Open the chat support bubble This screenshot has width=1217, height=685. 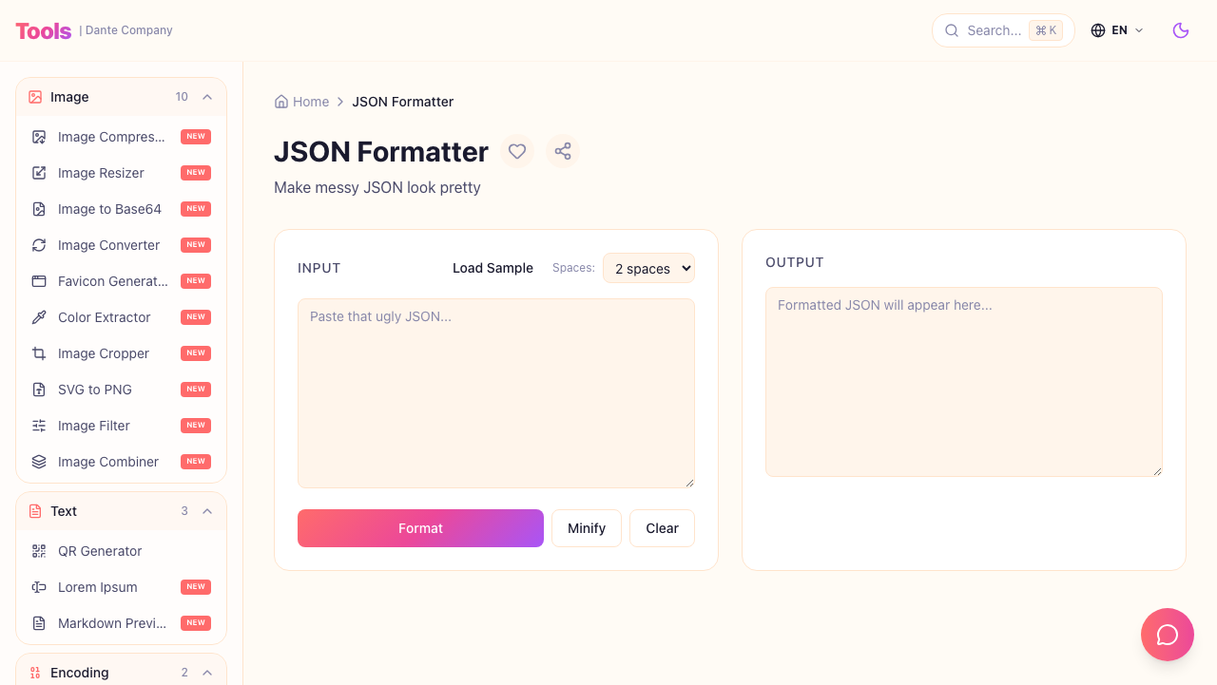coord(1168,635)
